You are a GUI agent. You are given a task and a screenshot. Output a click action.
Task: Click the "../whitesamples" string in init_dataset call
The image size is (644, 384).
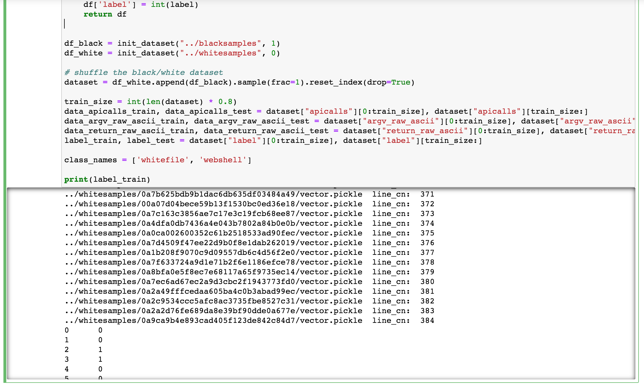coord(220,53)
